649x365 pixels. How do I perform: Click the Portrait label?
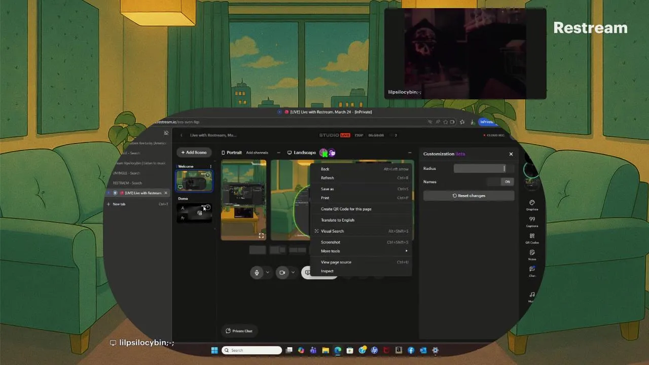click(234, 153)
